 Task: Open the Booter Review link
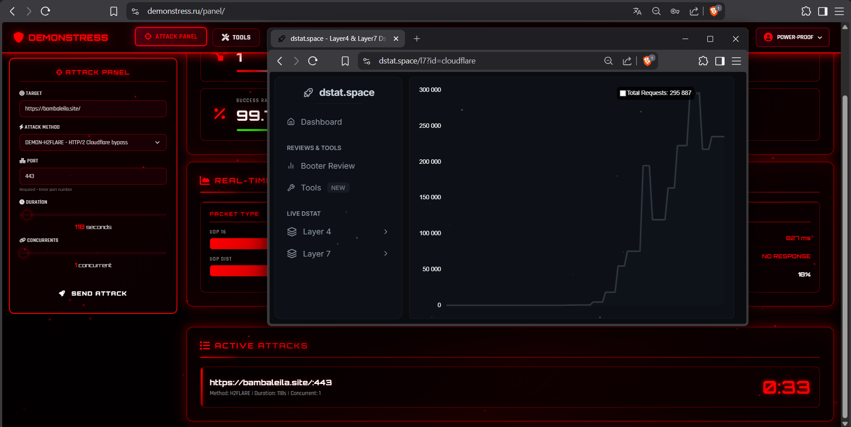(327, 166)
